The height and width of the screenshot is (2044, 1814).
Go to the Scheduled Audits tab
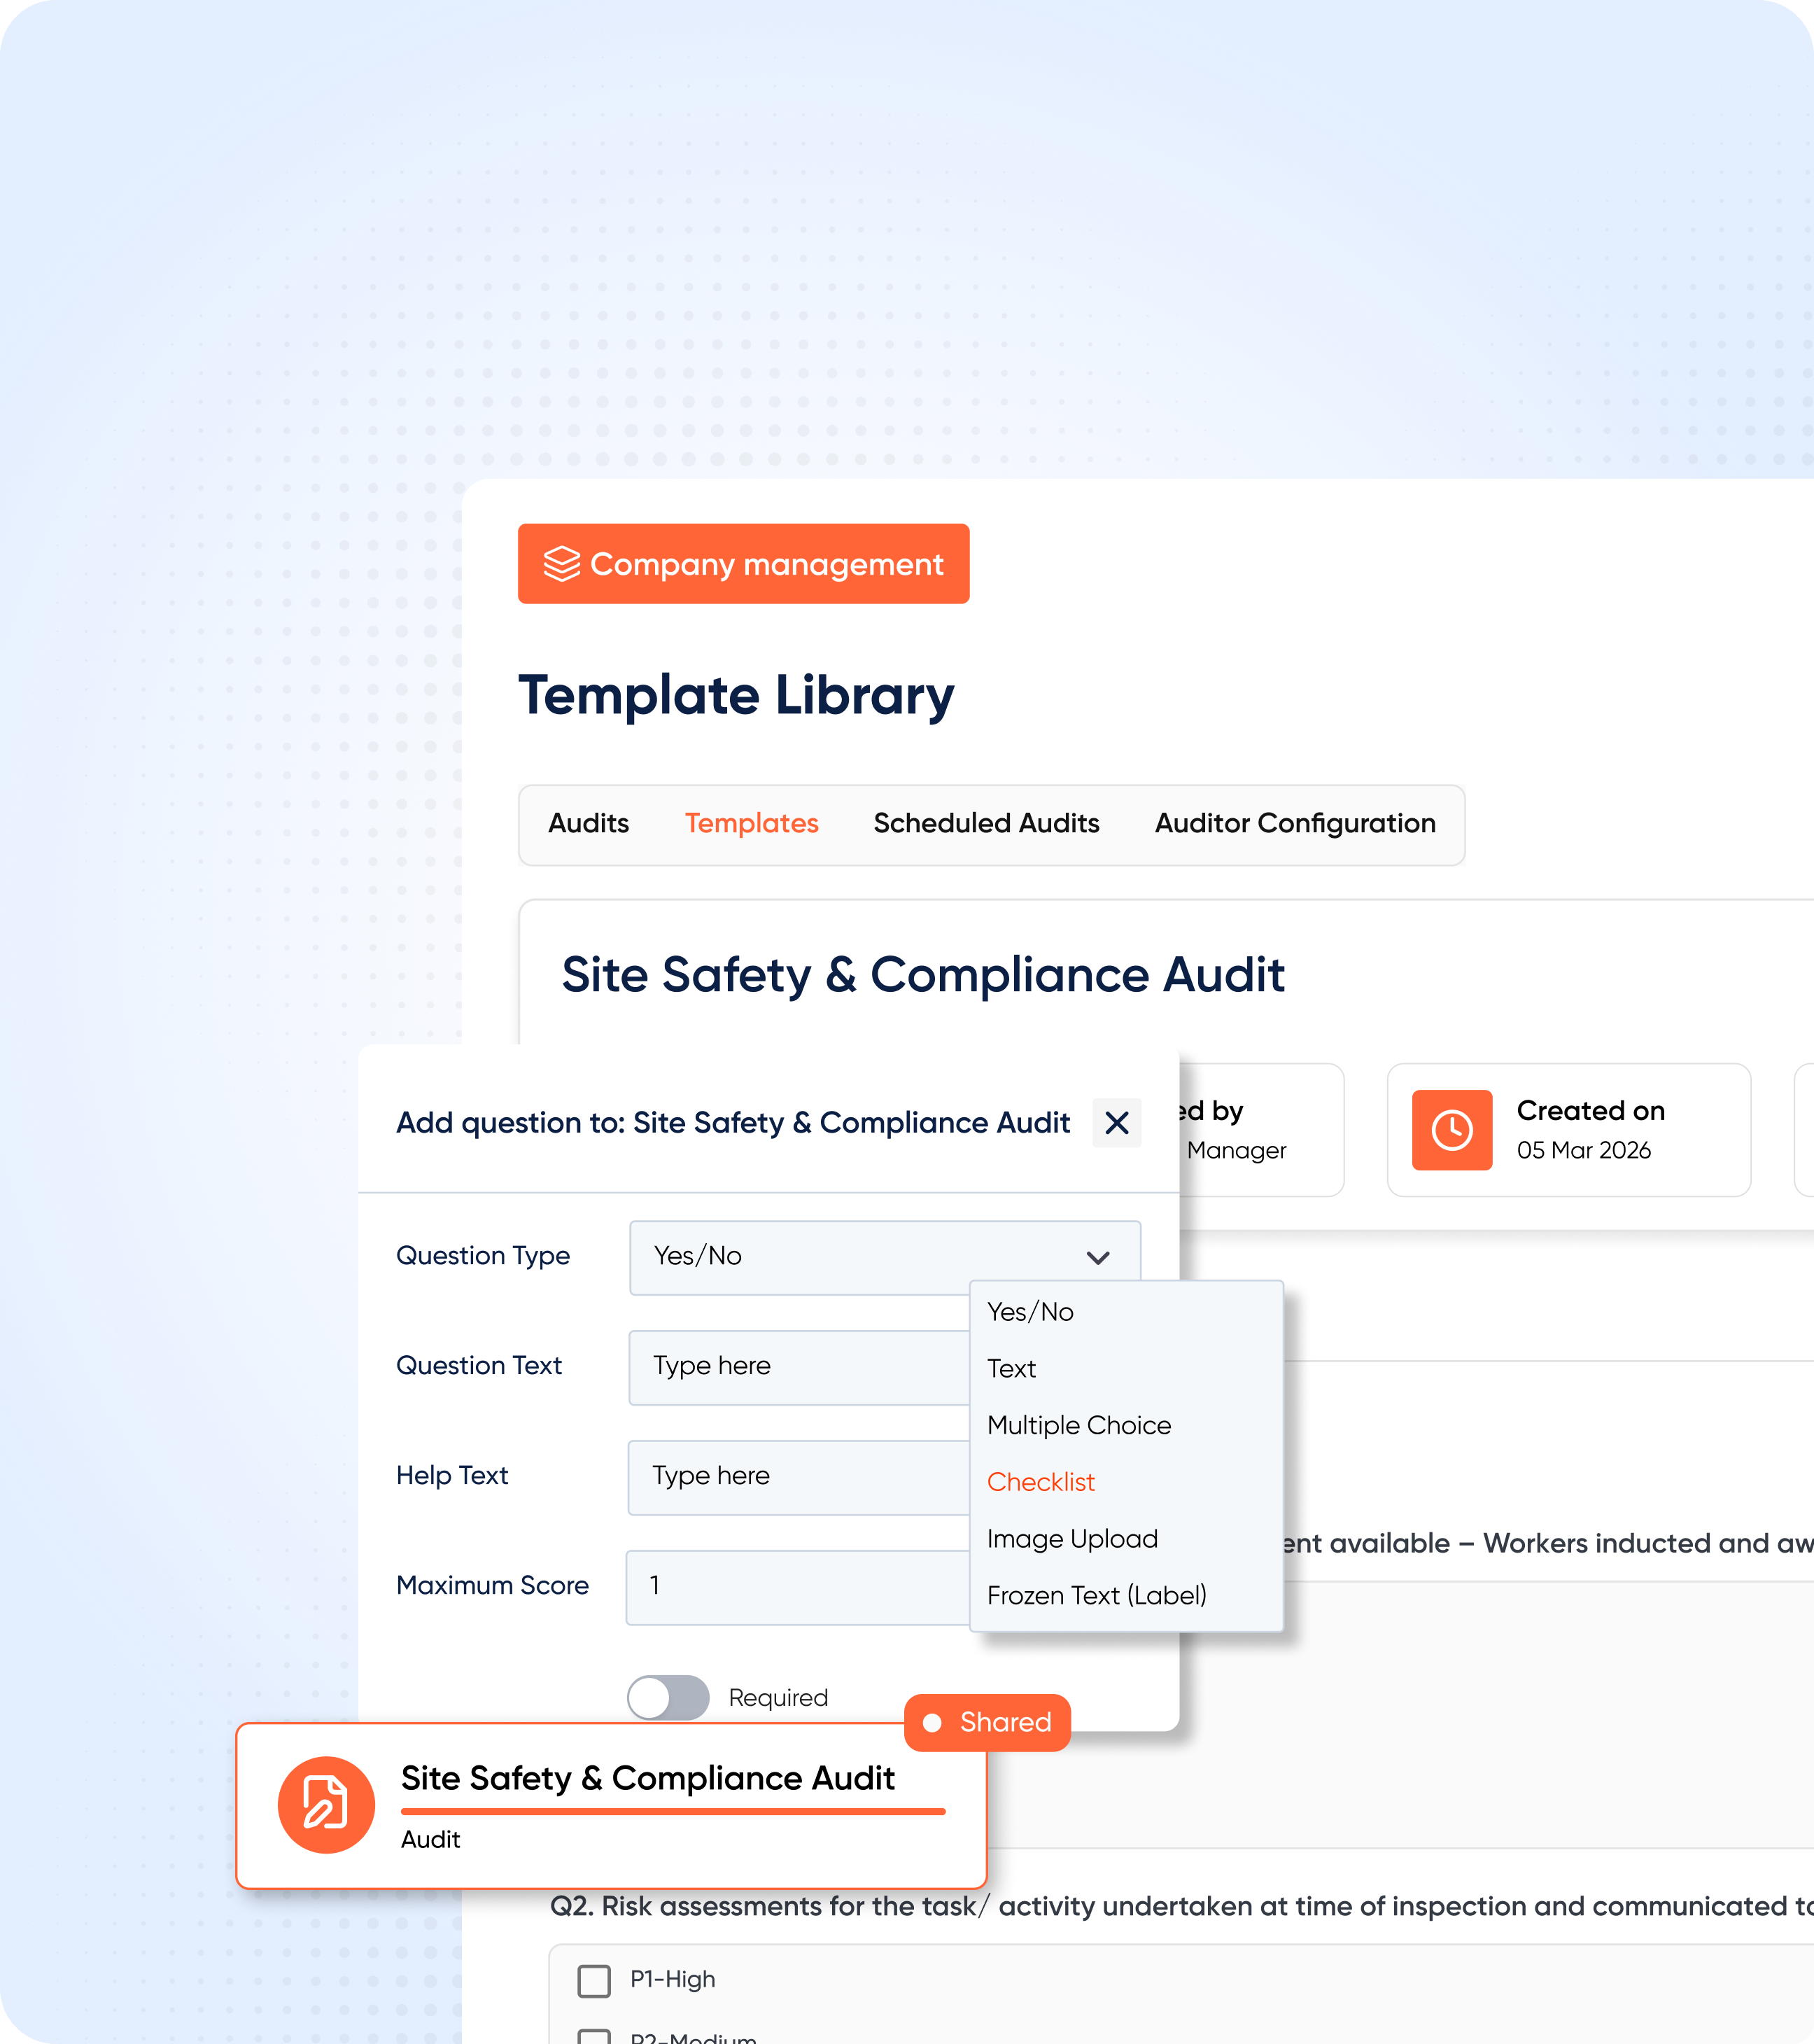(x=986, y=823)
